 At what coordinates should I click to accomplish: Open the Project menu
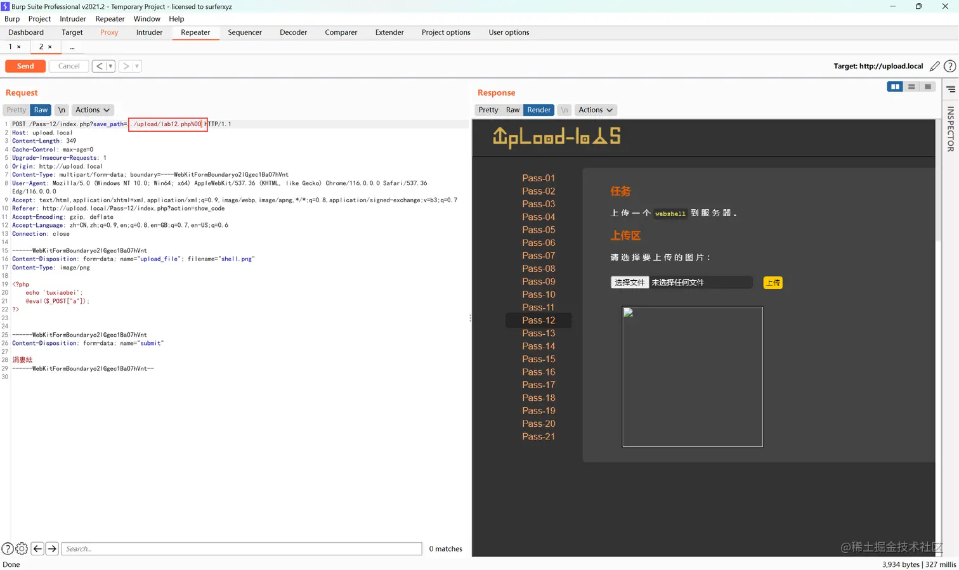click(39, 19)
